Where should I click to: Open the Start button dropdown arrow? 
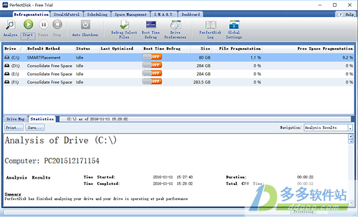(x=28, y=38)
